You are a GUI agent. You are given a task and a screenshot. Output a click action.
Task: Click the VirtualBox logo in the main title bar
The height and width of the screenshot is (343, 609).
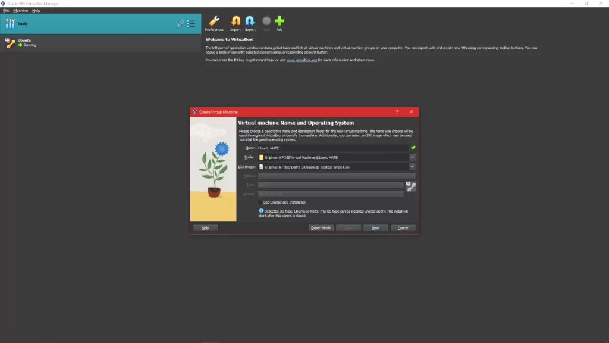(3, 4)
